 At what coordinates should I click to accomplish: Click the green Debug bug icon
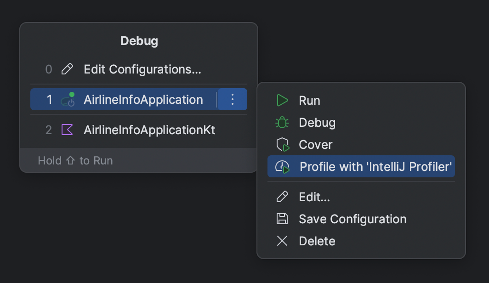[282, 122]
